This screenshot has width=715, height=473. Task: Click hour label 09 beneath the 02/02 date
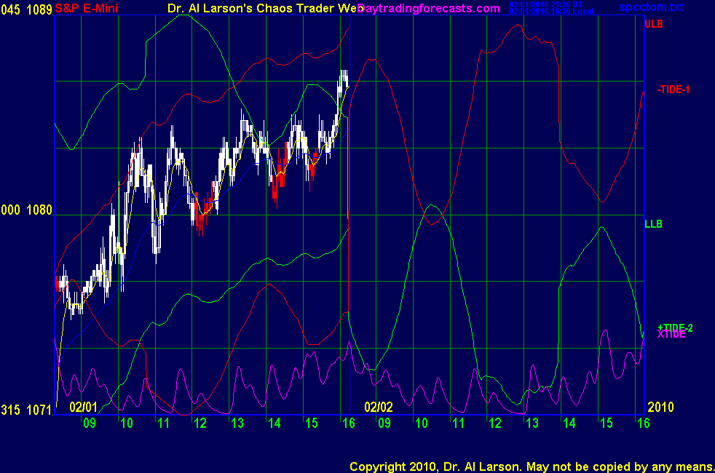(x=384, y=424)
